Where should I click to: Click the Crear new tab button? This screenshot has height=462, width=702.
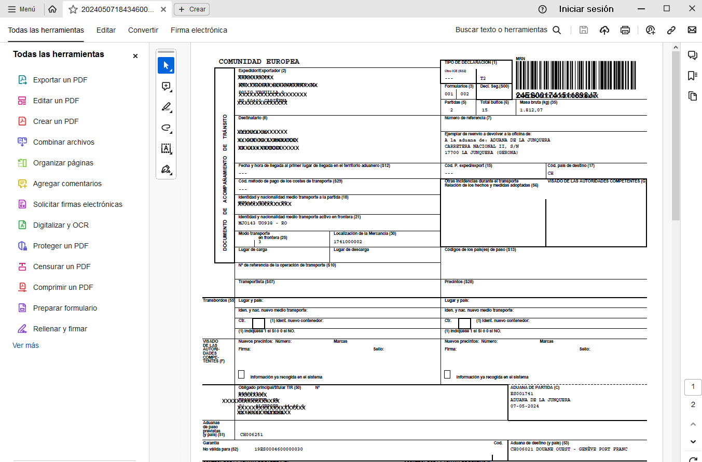192,9
